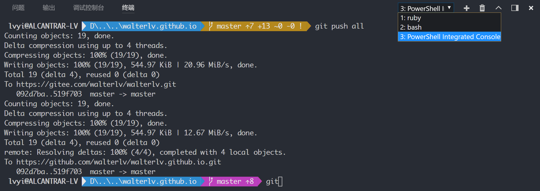Screen dimensions: 540x191
Task: Open the 调试控制台 tab
Action: click(x=88, y=8)
